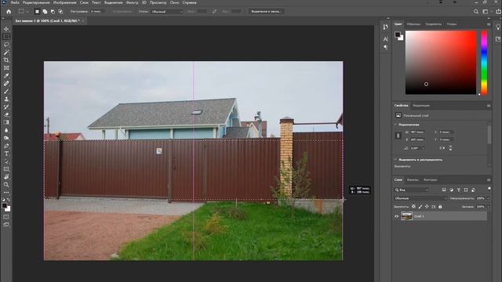Pick a shade in the color field

click(441, 63)
